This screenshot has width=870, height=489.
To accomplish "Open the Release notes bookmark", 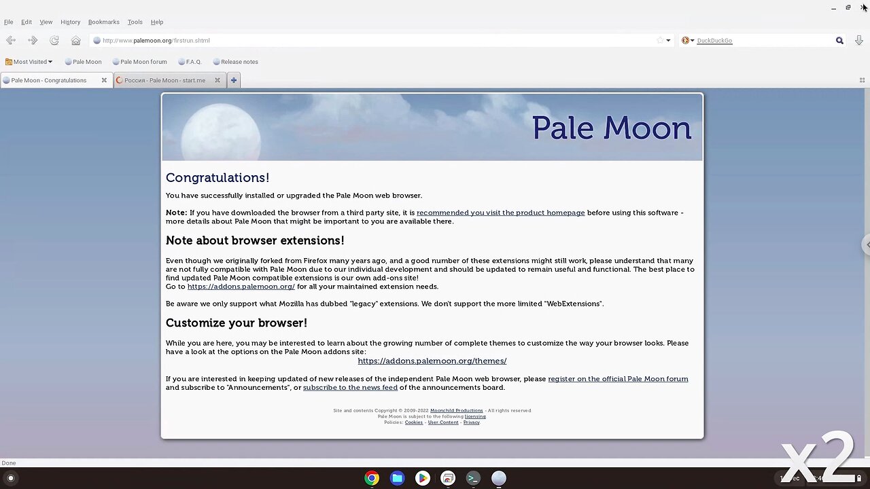I will point(235,62).
